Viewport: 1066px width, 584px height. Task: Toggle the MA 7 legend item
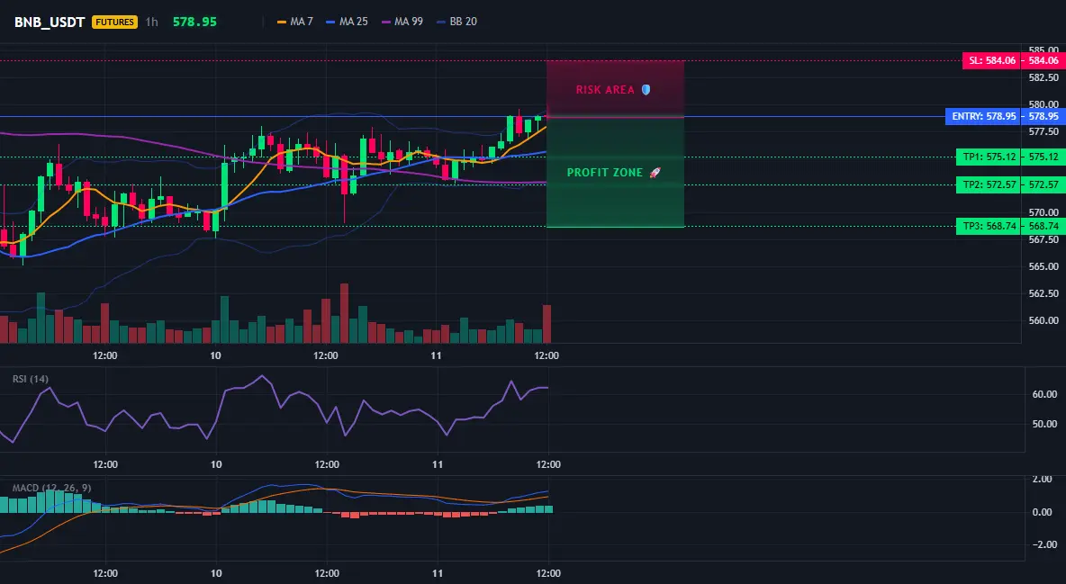295,22
